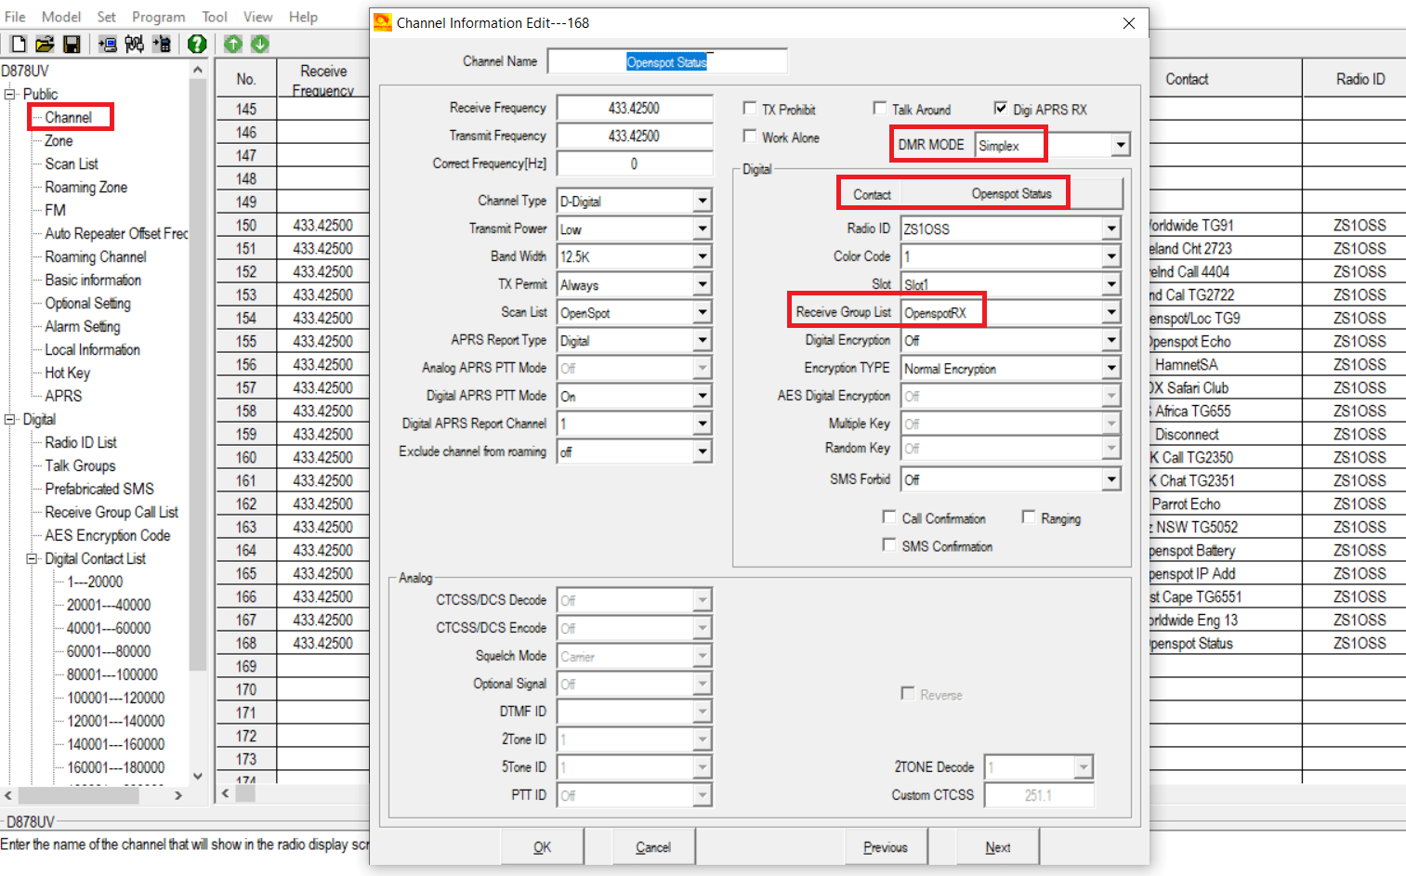The height and width of the screenshot is (876, 1406).
Task: Open the Help menu
Action: tap(303, 17)
